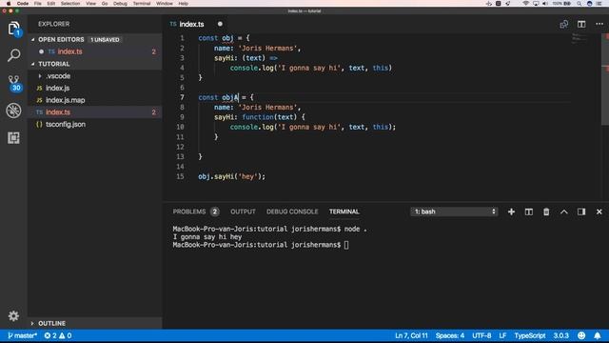This screenshot has width=609, height=343.
Task: Open the feedback smiley in status bar
Action: click(581, 335)
